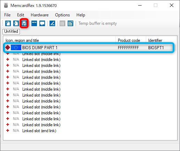Viewport: 180px width, 151px height.
Task: Click the 'Identifier' column header
Action: [x=161, y=40]
